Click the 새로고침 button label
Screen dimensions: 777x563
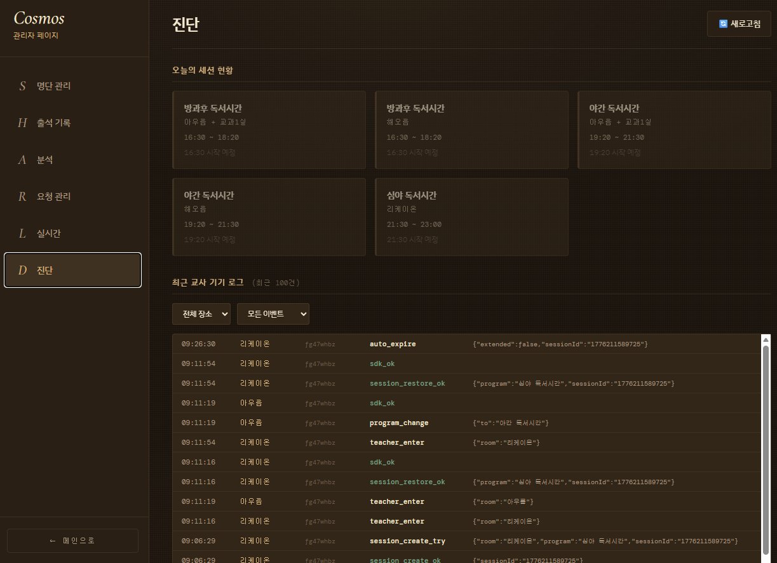745,24
